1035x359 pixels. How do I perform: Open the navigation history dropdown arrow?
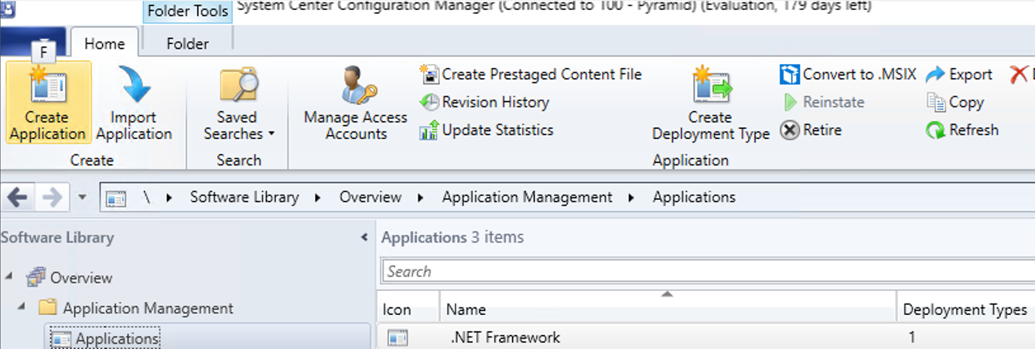click(x=83, y=198)
